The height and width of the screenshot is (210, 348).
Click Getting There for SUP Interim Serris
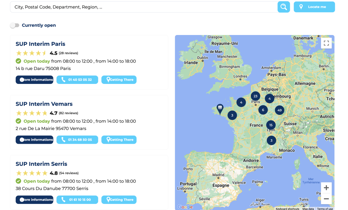[x=119, y=199]
